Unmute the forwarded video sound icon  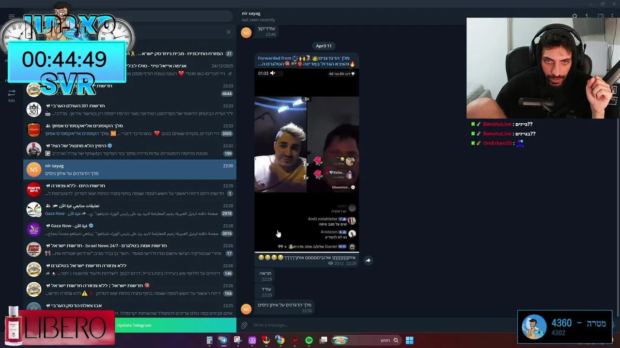point(273,73)
